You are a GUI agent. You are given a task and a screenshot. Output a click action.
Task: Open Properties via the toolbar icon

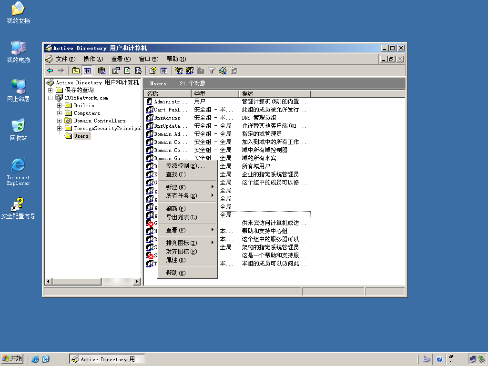pos(116,71)
